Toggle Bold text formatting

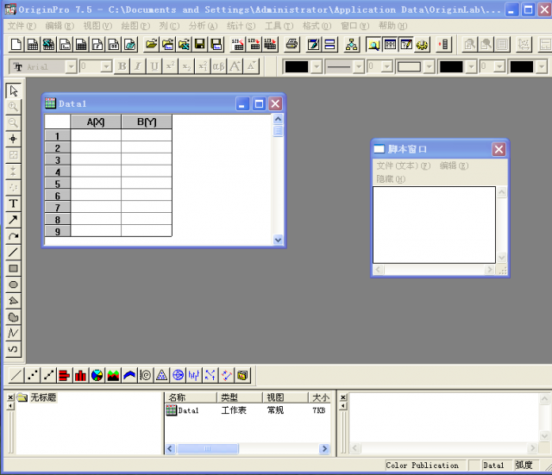click(x=122, y=66)
